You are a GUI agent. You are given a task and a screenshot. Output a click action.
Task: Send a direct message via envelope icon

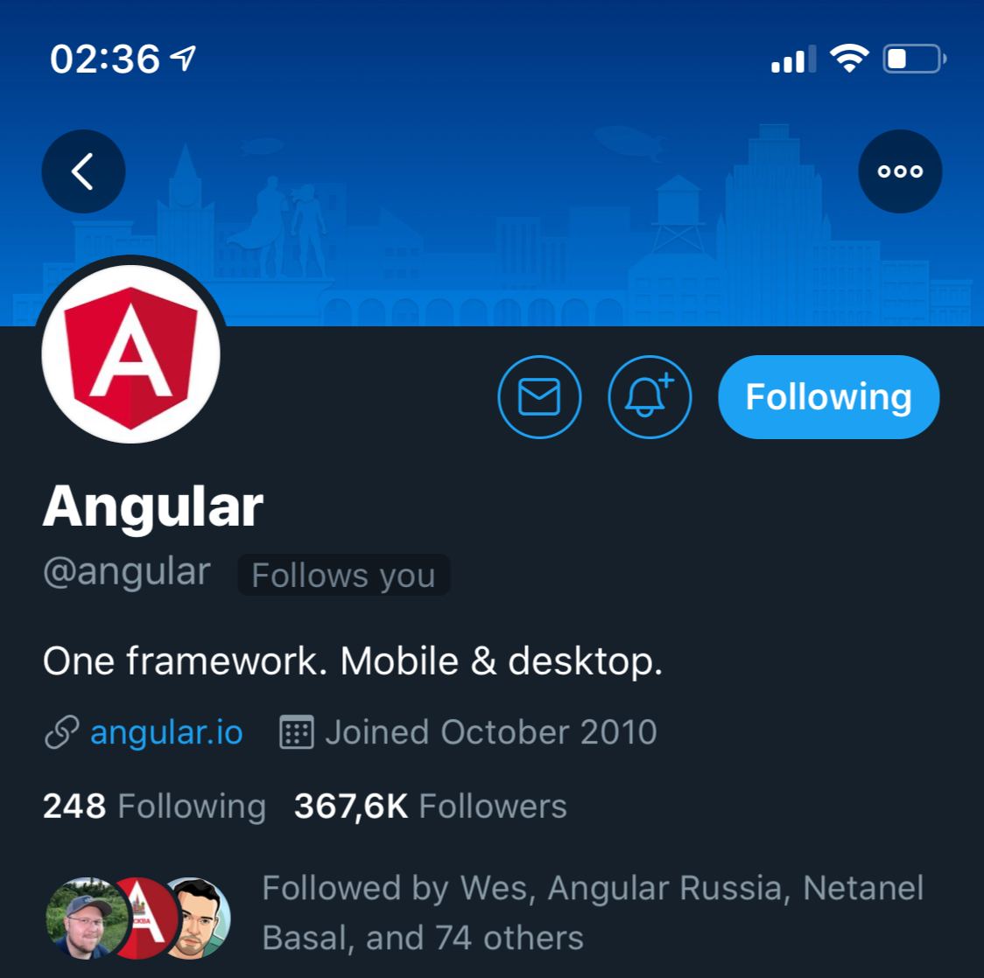coord(539,397)
